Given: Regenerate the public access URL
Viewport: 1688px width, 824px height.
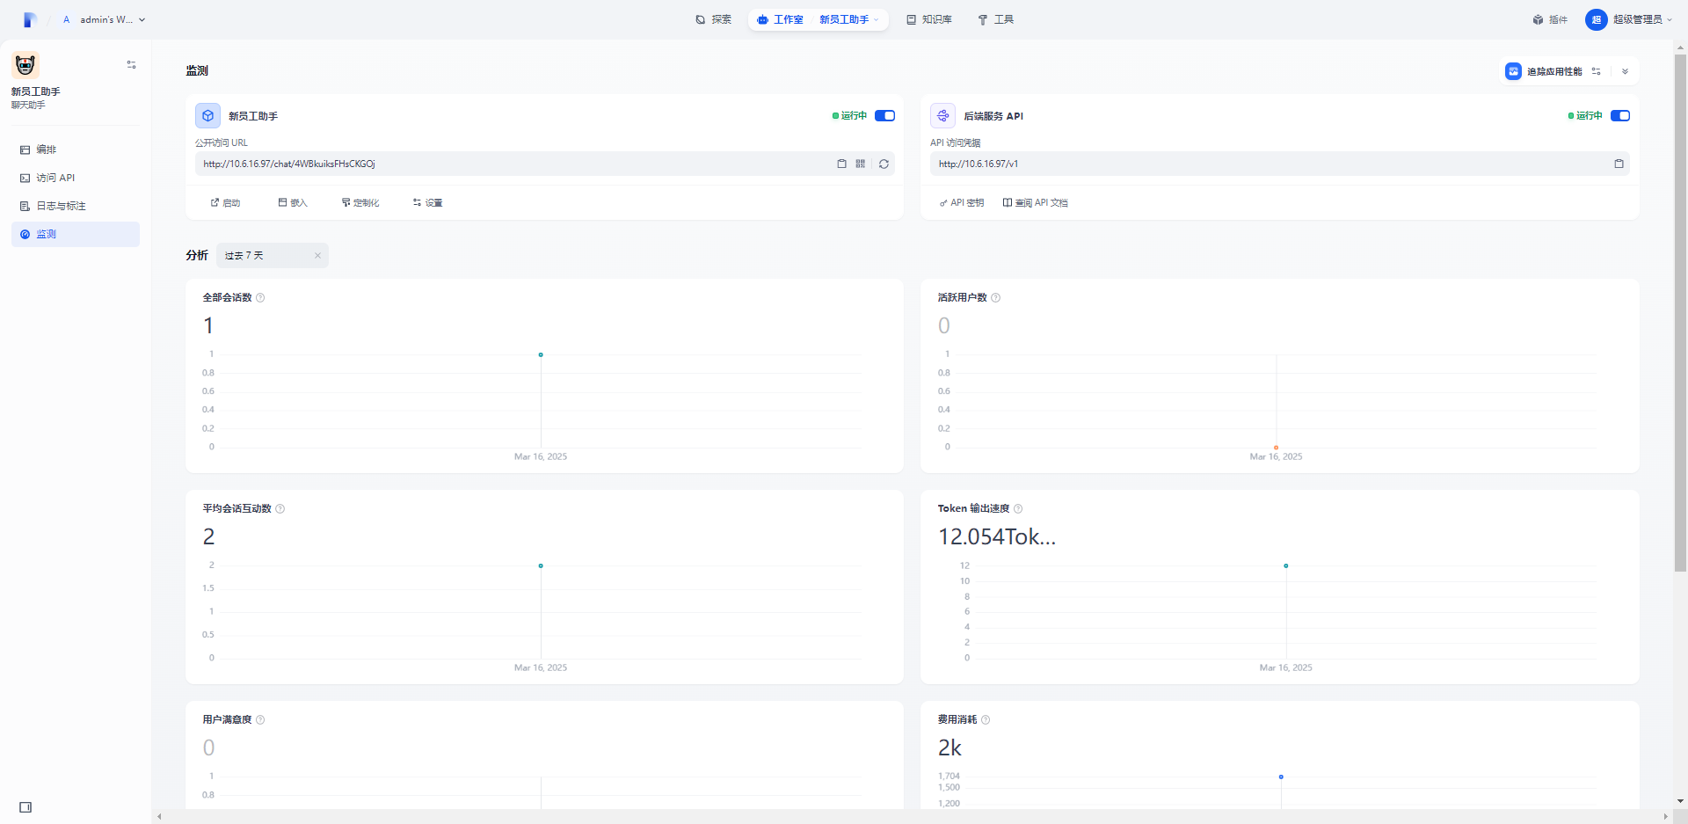Looking at the screenshot, I should pyautogui.click(x=884, y=164).
